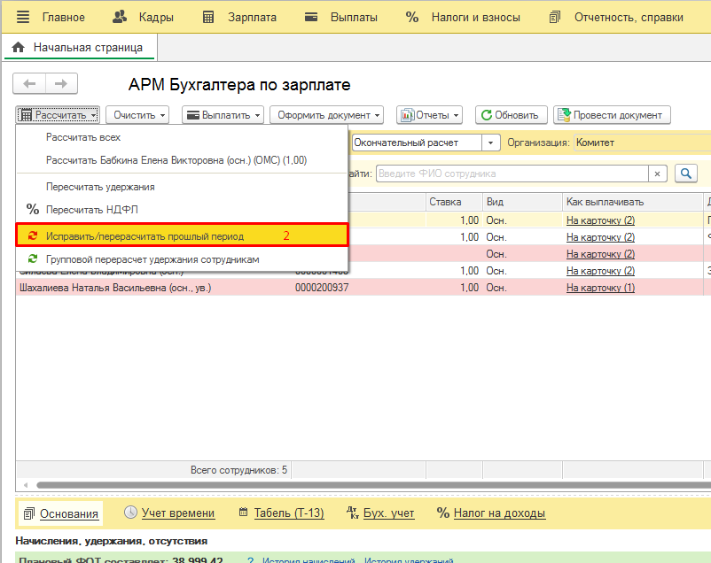Viewport: 711px width, 563px height.
Task: Open the Кадры section
Action: (x=144, y=17)
